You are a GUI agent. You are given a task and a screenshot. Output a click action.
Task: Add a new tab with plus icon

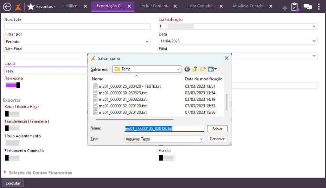pos(285,8)
